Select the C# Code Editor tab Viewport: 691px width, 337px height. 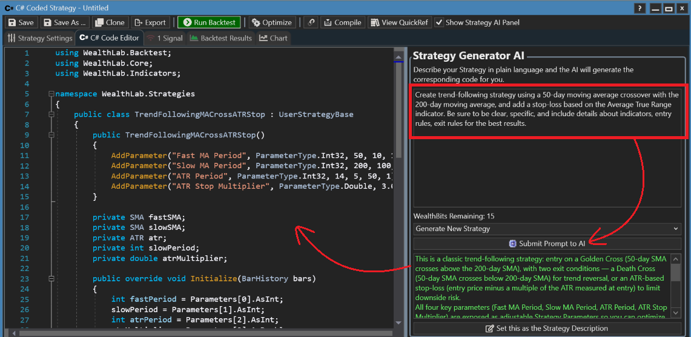tap(109, 38)
